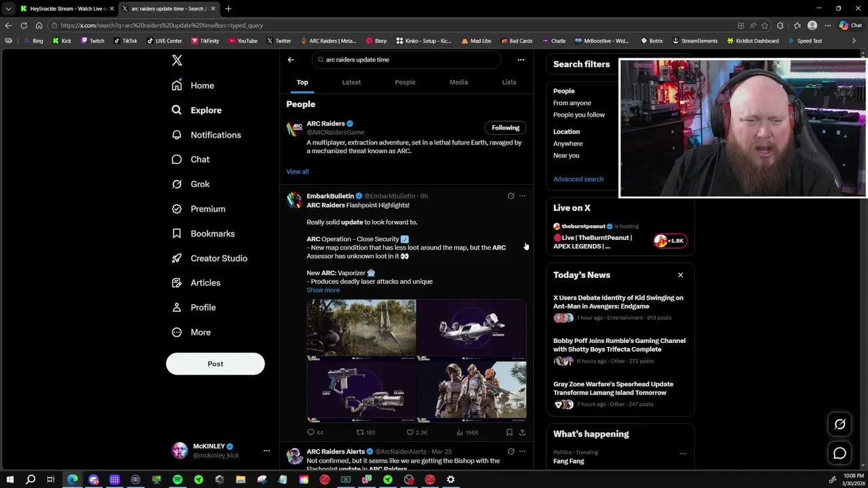
Task: View analytics of EmbarkBulletin post
Action: [467, 432]
